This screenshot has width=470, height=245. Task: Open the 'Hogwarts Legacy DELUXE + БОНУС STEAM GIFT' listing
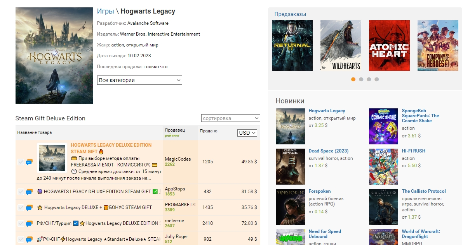(94, 207)
